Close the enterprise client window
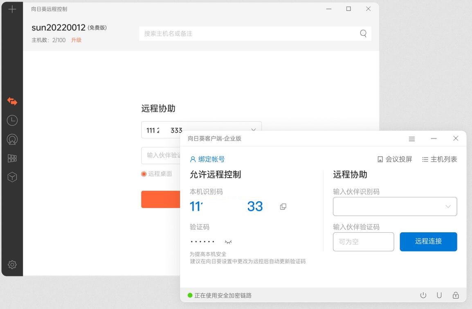 pos(456,138)
